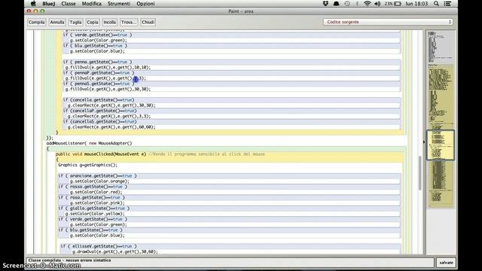Viewport: 482px width, 271px height.
Task: Open Notification Center list icon
Action: [447, 4]
